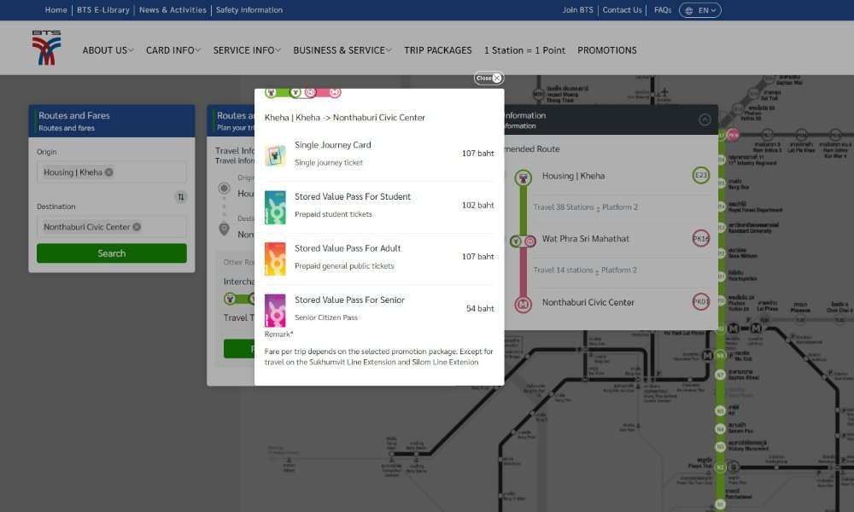Expand the ABOUT US menu

click(108, 50)
